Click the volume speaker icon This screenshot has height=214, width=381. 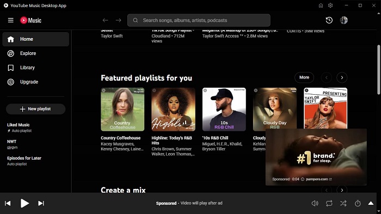pyautogui.click(x=315, y=203)
